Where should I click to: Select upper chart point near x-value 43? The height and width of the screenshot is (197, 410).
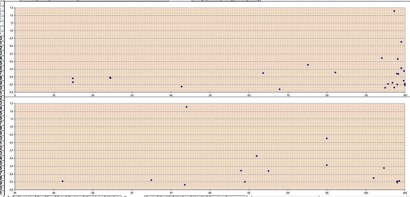click(x=181, y=86)
